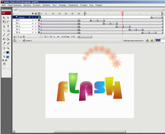
Task: Click purple outline swatch of layer F
Action: [x=39, y=20]
